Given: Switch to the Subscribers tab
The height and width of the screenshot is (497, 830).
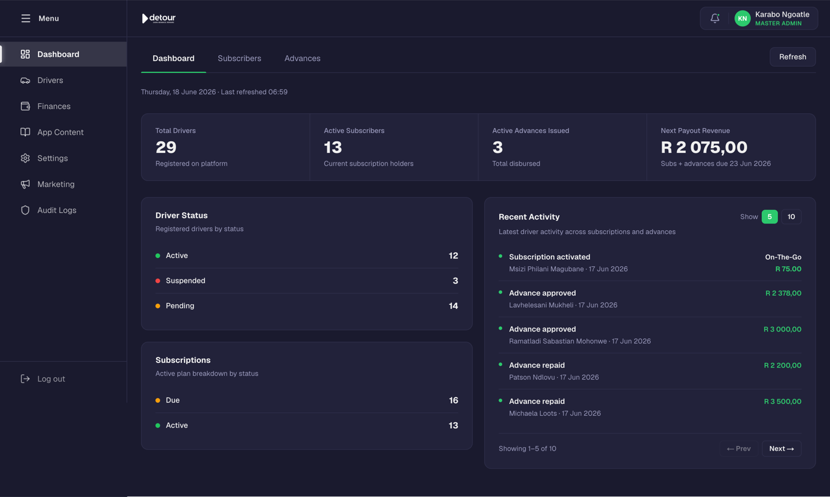Looking at the screenshot, I should pyautogui.click(x=240, y=58).
